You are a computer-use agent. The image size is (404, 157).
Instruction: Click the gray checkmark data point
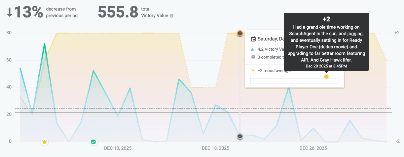240,136
